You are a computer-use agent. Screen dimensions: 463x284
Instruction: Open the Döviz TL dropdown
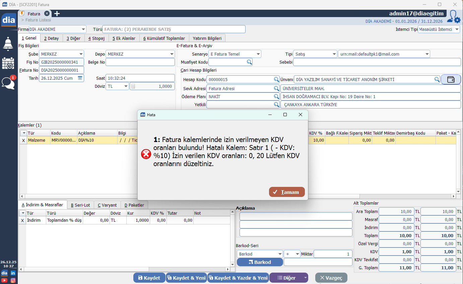126,86
